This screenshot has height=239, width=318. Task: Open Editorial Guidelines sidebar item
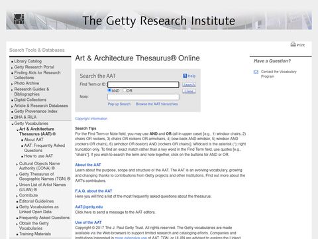click(x=36, y=201)
